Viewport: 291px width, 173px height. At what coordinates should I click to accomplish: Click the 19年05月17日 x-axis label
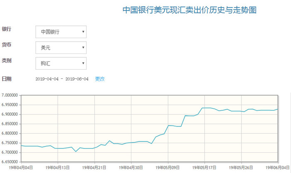(x=205, y=168)
